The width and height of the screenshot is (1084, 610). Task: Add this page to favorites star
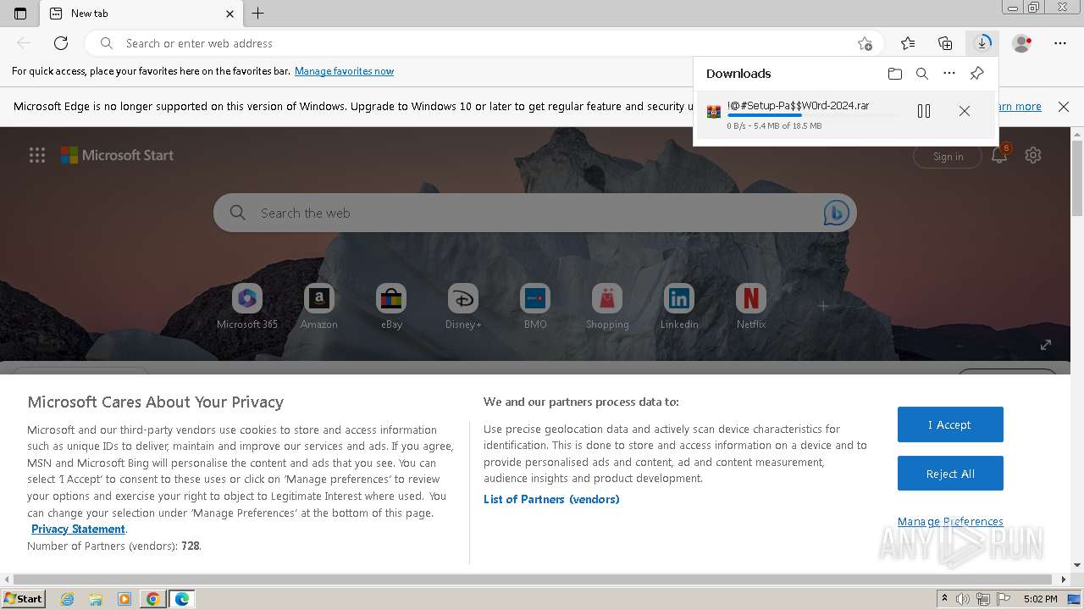[x=864, y=43]
